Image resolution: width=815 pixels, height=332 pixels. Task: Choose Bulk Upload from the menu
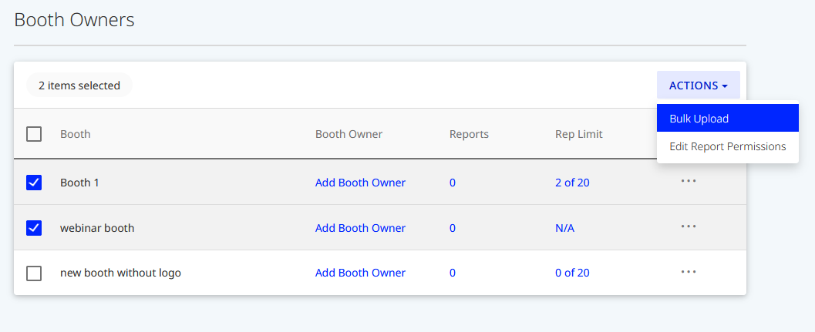728,119
